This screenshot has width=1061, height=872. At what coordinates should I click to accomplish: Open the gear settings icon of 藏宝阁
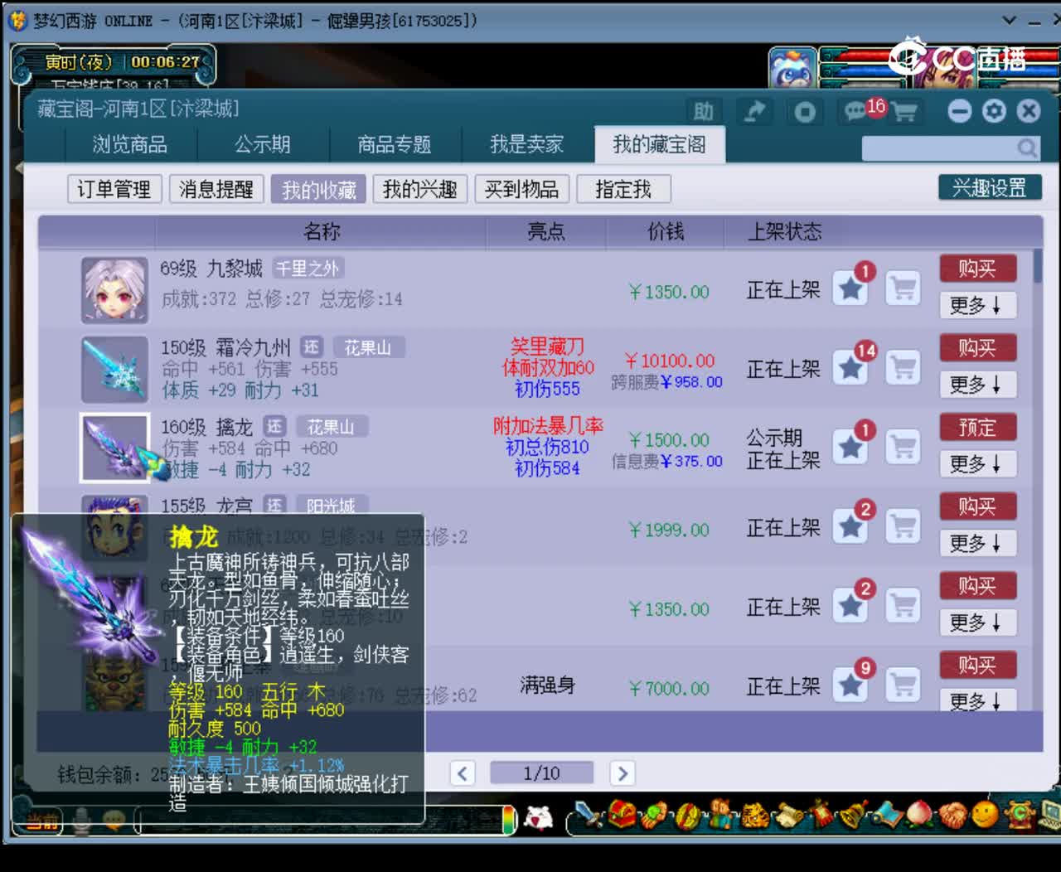coord(994,111)
